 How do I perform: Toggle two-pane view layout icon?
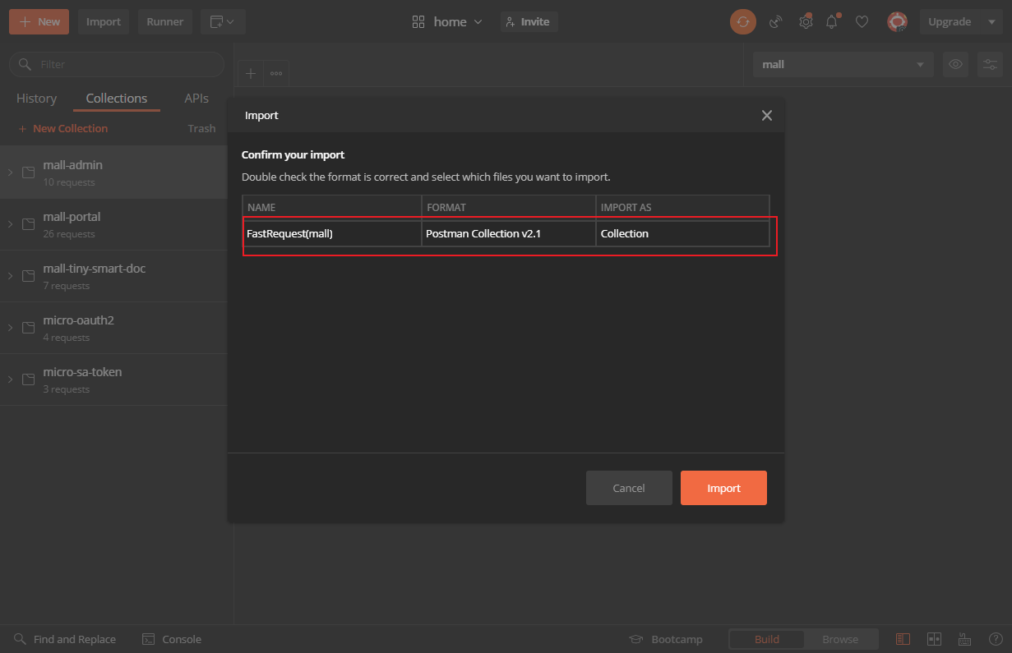pos(934,639)
